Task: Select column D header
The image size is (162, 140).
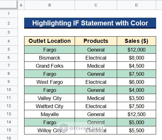Action: point(136,5)
